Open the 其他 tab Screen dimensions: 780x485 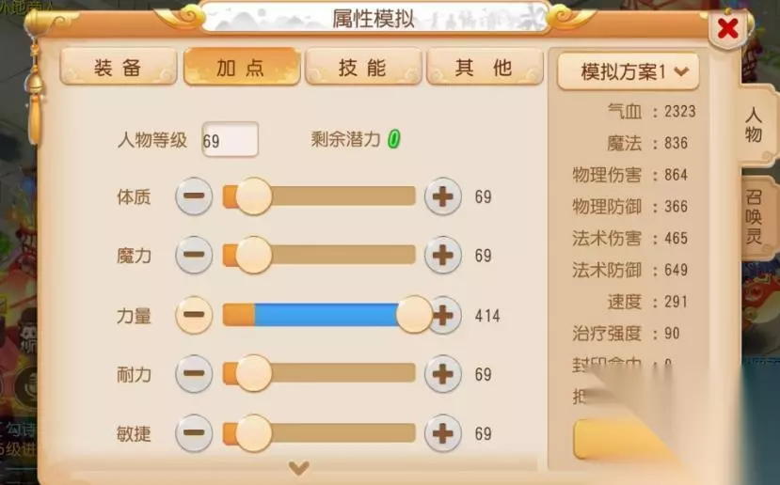[485, 67]
